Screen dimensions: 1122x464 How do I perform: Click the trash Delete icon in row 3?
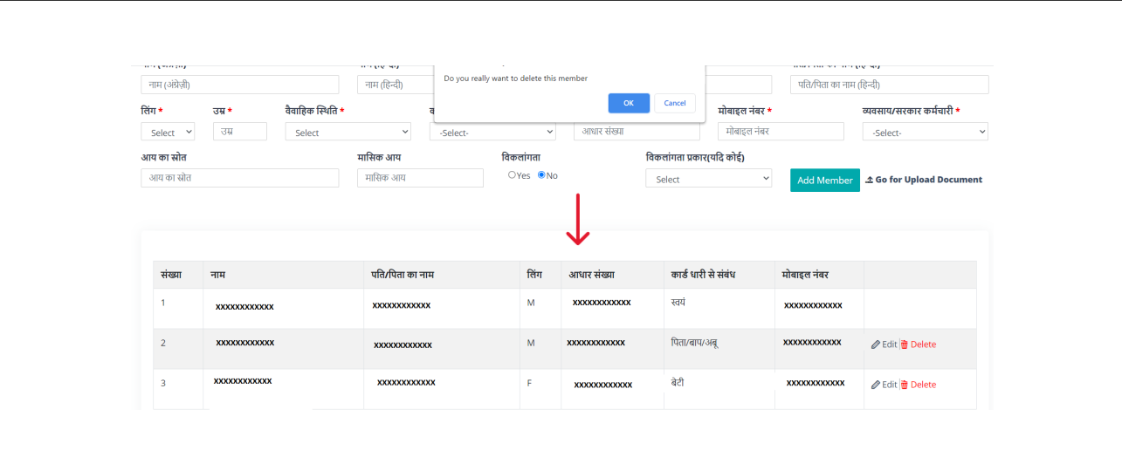click(905, 385)
